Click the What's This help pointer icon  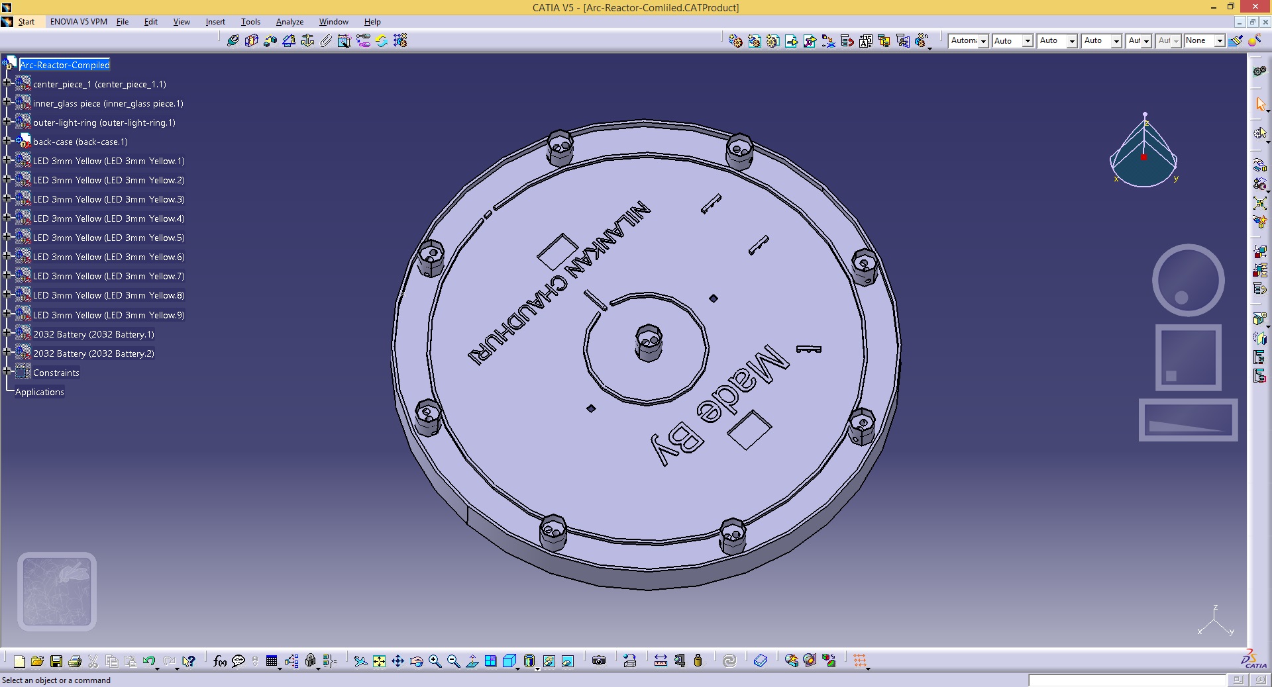point(189,661)
